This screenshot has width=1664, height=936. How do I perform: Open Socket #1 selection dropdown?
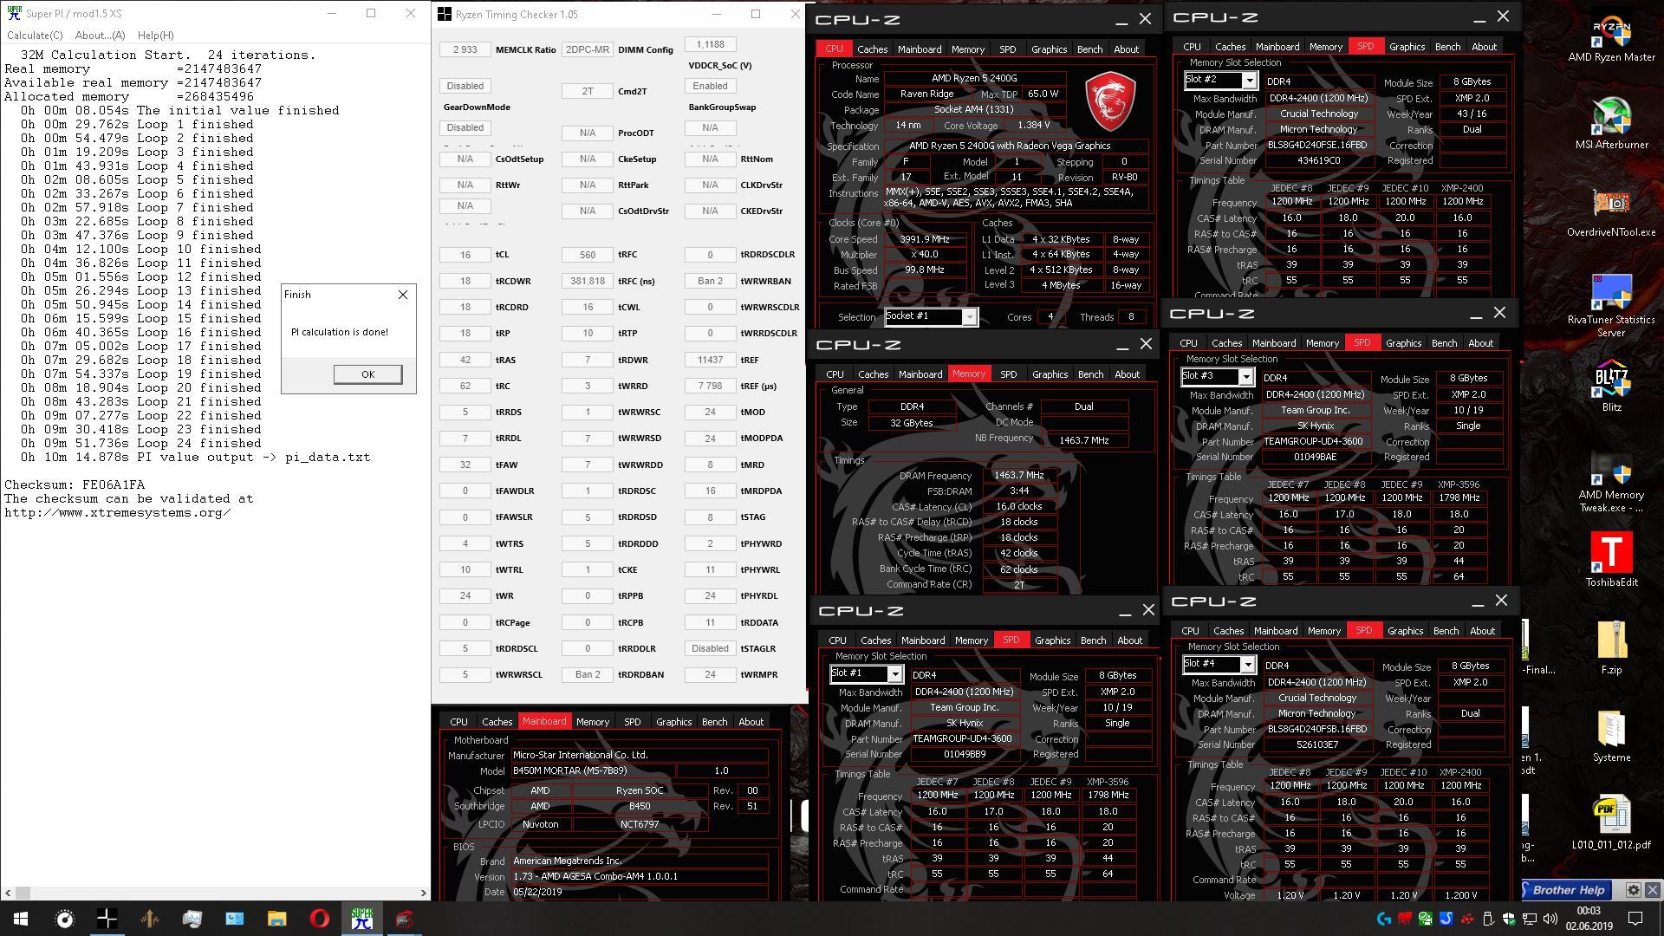969,317
